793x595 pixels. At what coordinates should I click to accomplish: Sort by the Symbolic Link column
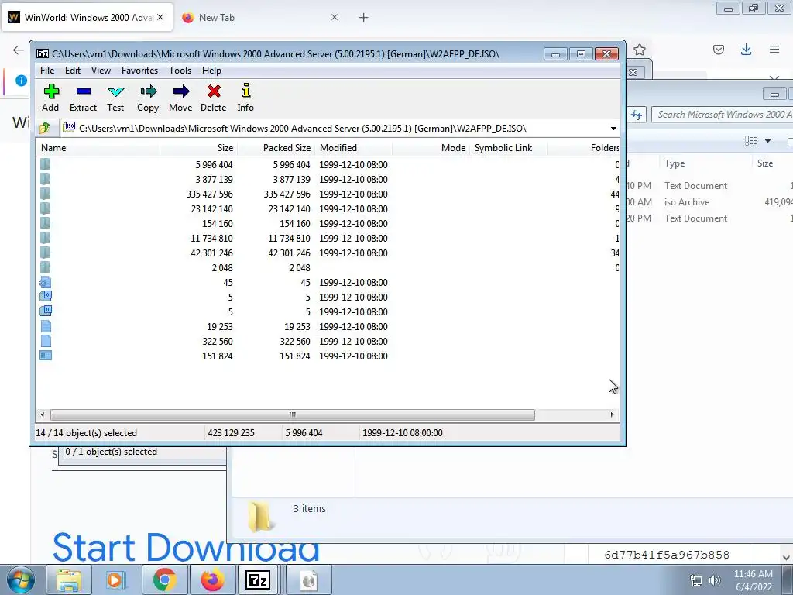tap(508, 148)
